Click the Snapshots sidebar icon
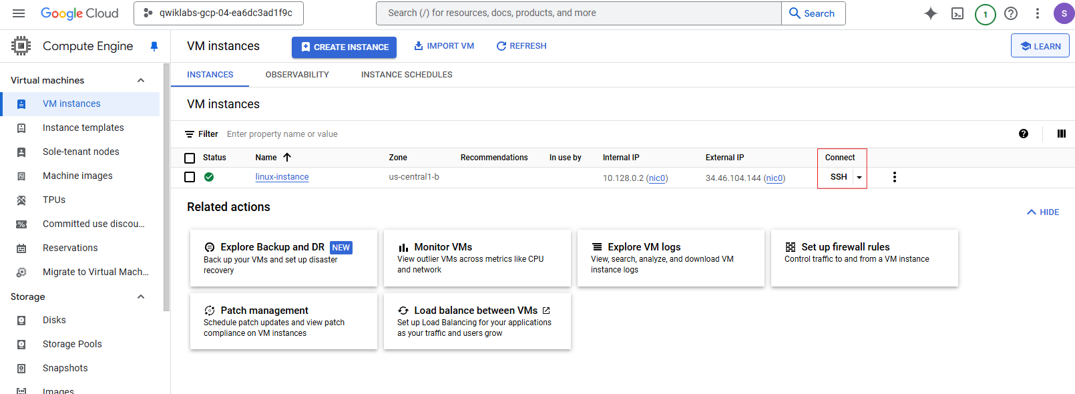 pyautogui.click(x=21, y=369)
